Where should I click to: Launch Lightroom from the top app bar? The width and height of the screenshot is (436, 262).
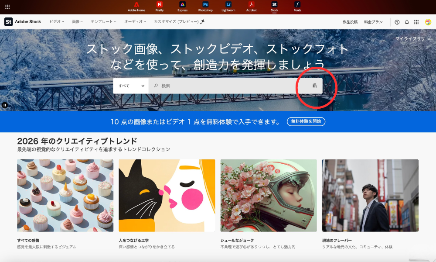229,7
